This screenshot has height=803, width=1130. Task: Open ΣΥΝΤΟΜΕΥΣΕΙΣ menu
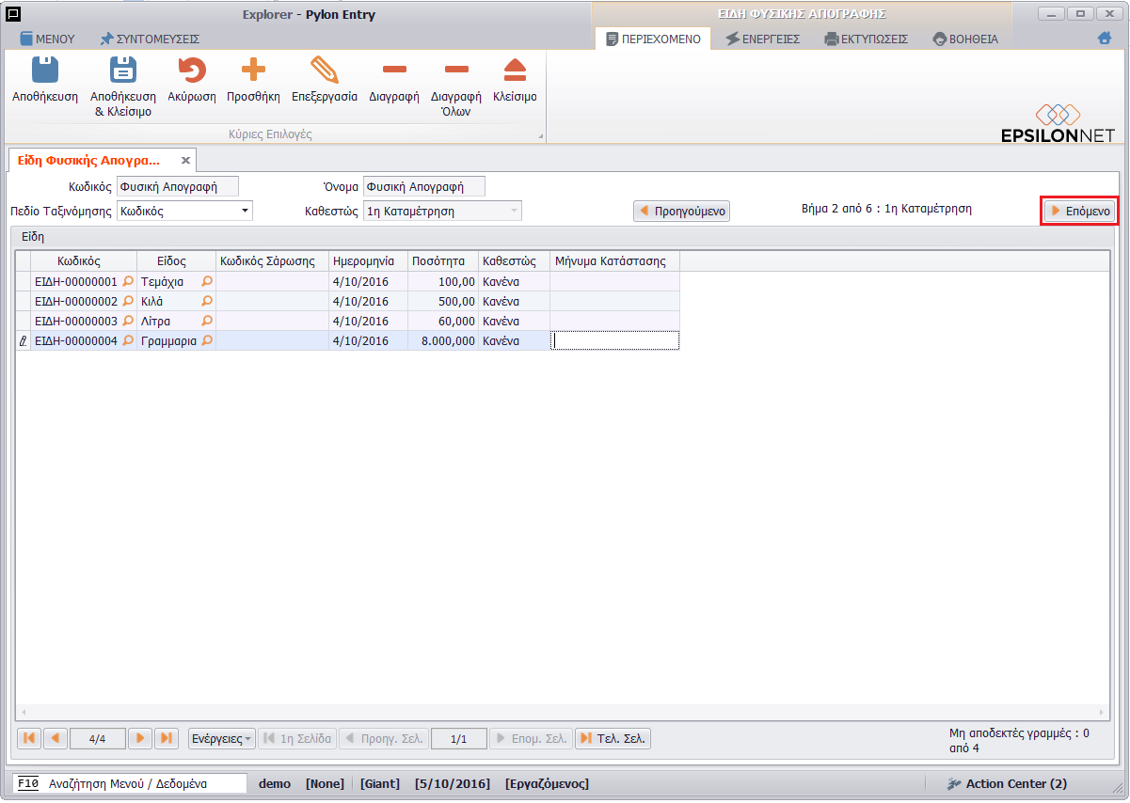point(150,39)
